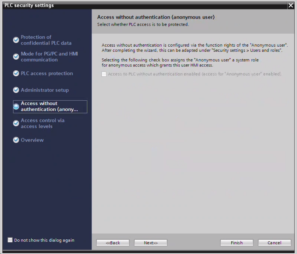Select the Administrator setup step
Image resolution: width=297 pixels, height=254 pixels.
coord(45,90)
